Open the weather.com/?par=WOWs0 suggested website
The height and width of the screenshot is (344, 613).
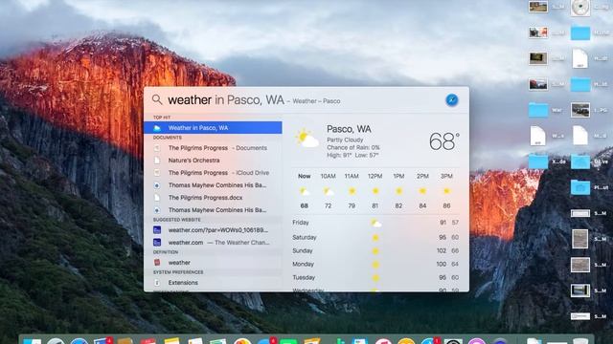point(213,230)
